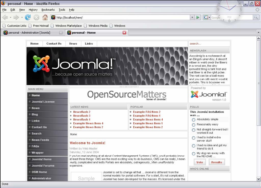Click the Windows Media bookmark icon
The height and width of the screenshot is (188, 261).
tap(85, 26)
